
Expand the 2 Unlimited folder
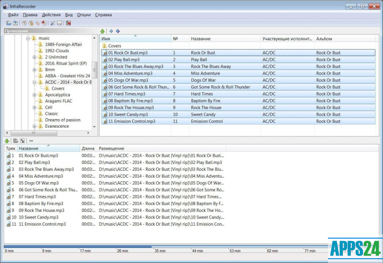tap(34, 57)
